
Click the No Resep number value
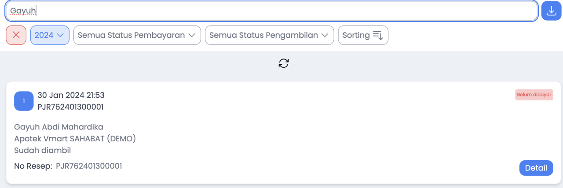(x=89, y=166)
